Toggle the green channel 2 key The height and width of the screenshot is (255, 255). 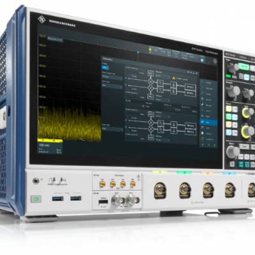click(229, 117)
